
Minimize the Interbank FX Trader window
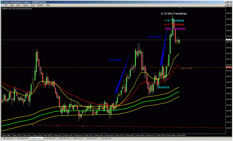pos(225,2)
